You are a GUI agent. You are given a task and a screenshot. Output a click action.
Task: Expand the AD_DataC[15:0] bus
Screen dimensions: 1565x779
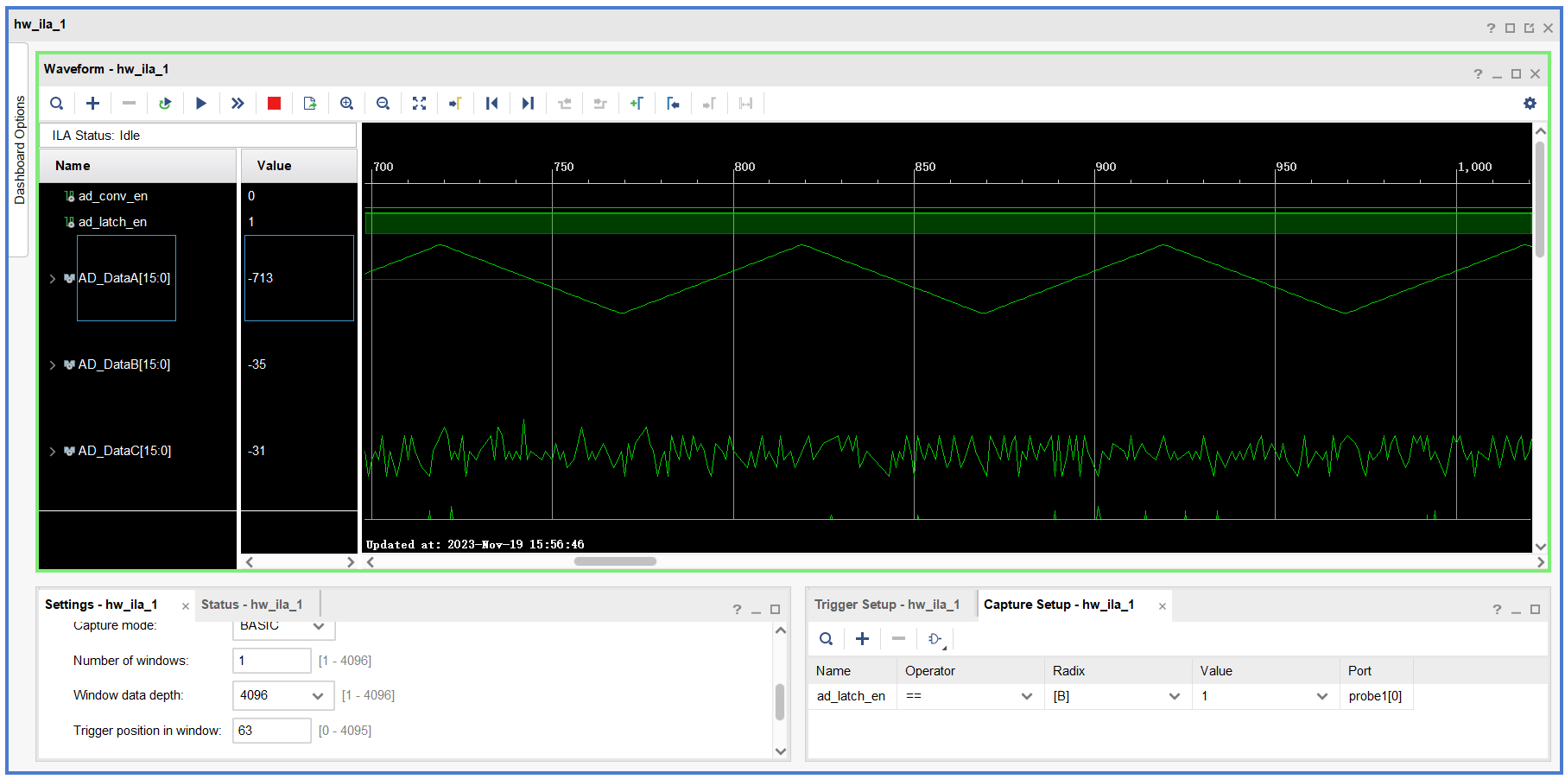[x=53, y=451]
